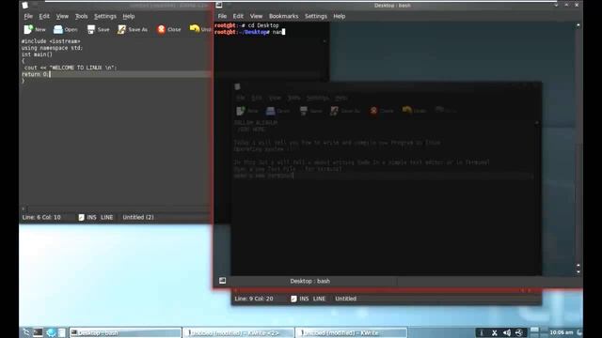Image resolution: width=602 pixels, height=338 pixels.
Task: Click 'Untitled (2)' in left KWrite status bar
Action: point(138,217)
